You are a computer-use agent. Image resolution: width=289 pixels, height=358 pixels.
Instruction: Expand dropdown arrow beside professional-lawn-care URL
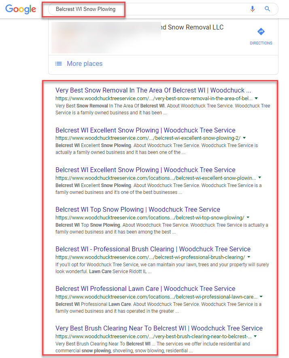coord(261,297)
